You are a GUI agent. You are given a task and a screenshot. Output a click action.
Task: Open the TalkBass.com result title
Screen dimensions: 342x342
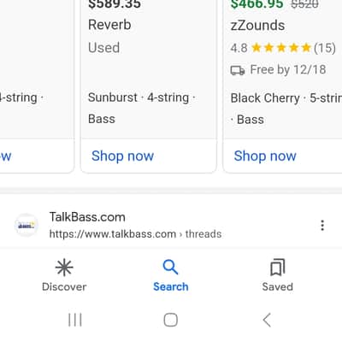pos(87,217)
